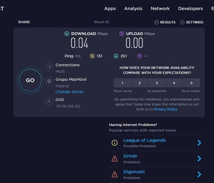Select rating 1 Much worse
The image size is (214, 183).
tap(122, 83)
